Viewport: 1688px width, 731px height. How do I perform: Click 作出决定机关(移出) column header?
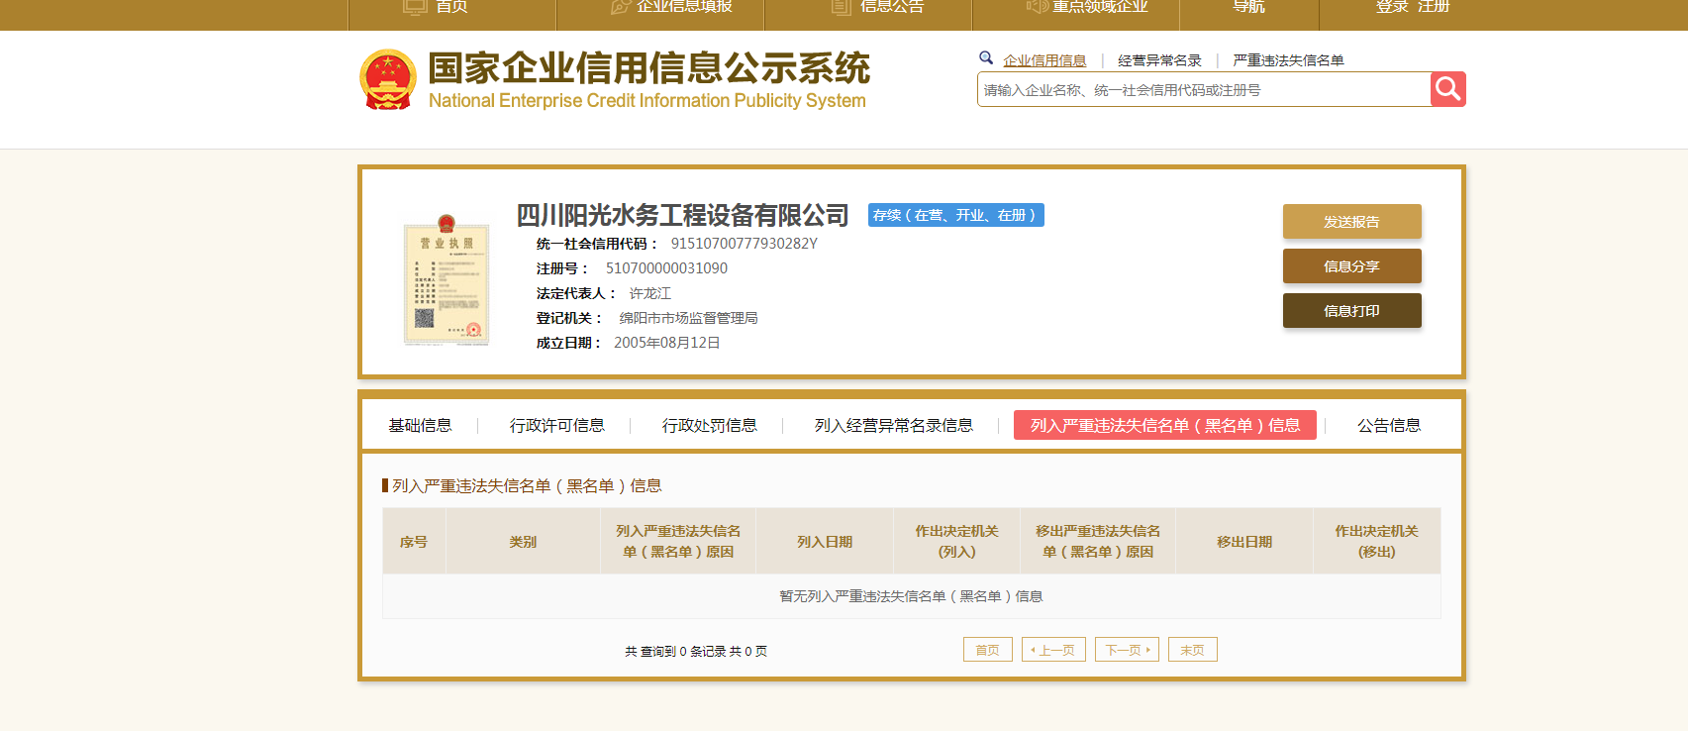[x=1377, y=542]
